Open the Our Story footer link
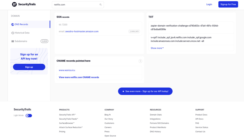The image size is (244, 139). [109, 119]
